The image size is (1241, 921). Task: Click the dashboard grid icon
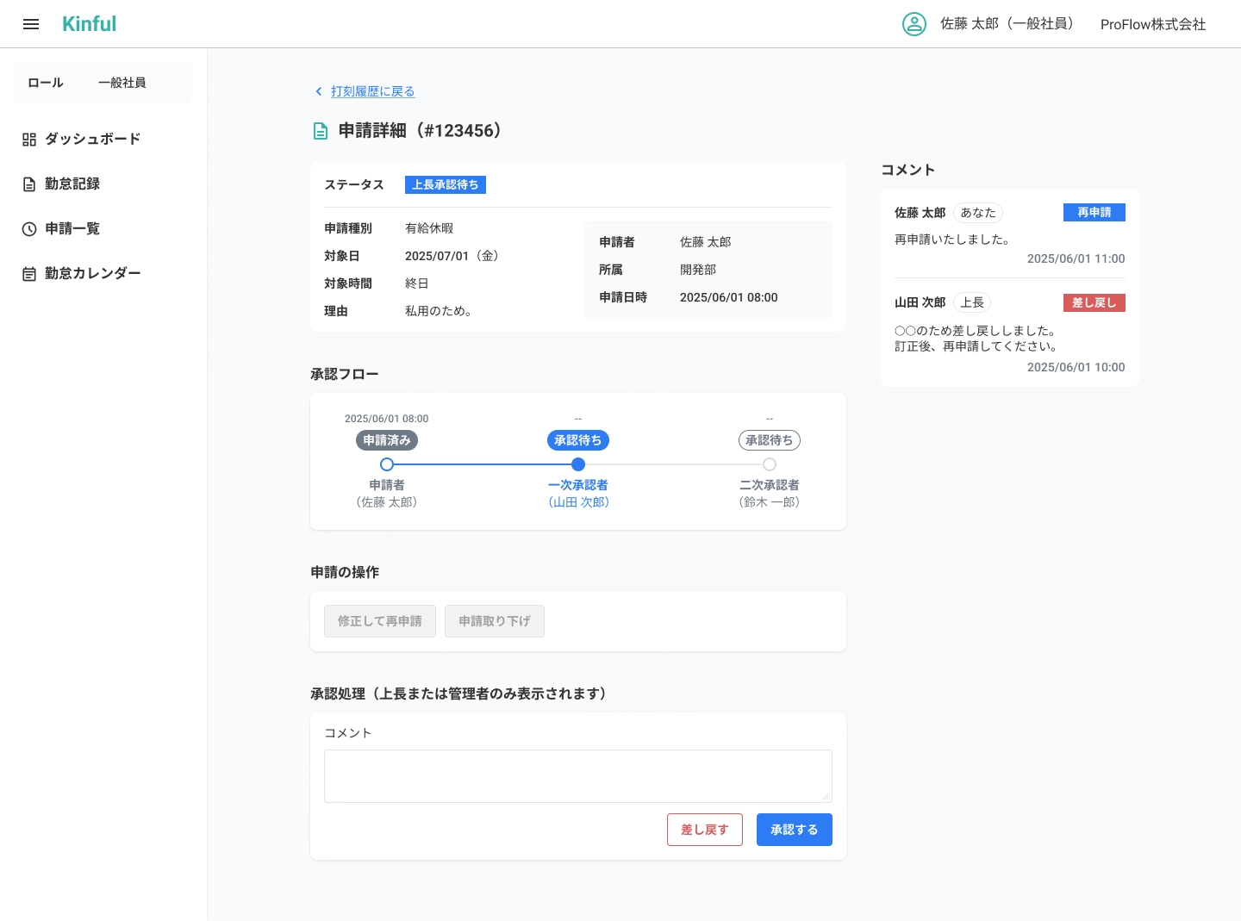(x=29, y=140)
